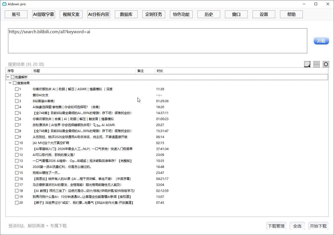Select the circle record view icon
The width and height of the screenshot is (334, 235).
(326, 64)
